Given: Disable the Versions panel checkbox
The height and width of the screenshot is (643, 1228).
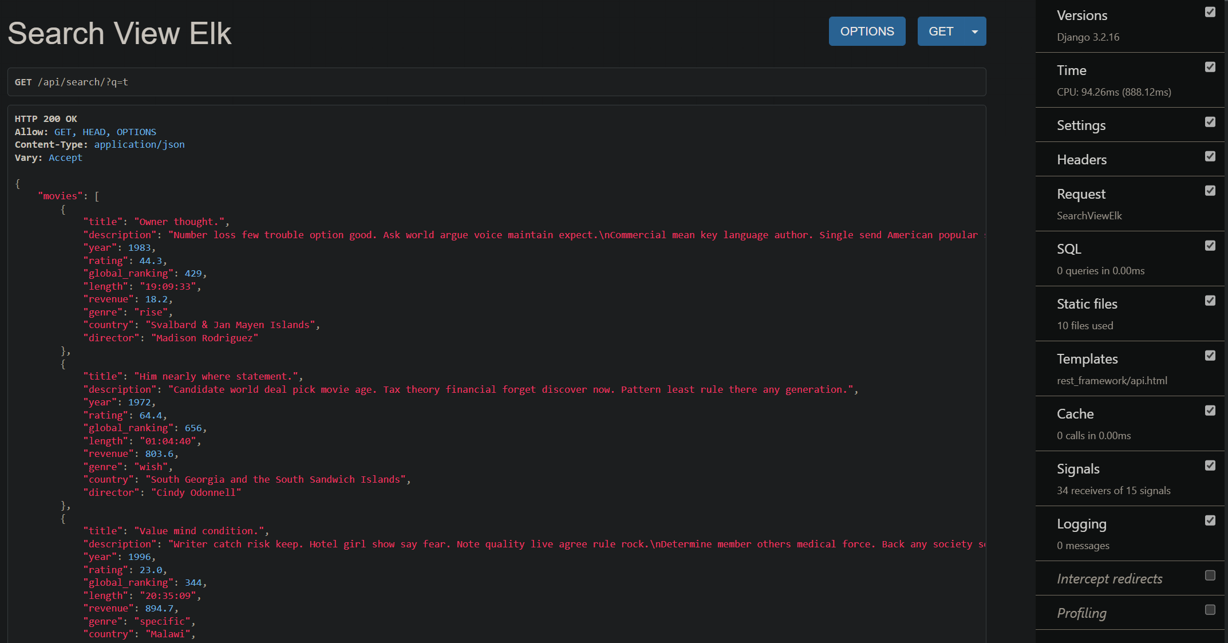Looking at the screenshot, I should (x=1210, y=12).
